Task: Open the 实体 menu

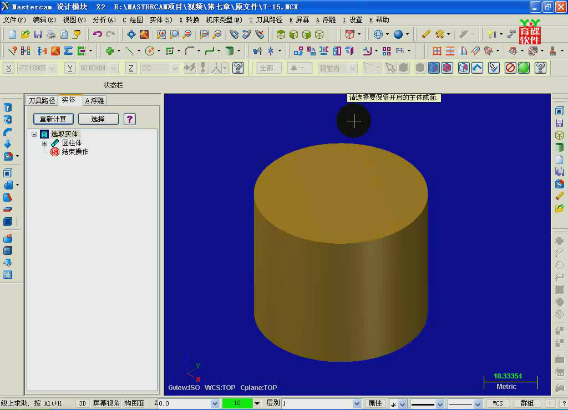Action: (161, 20)
